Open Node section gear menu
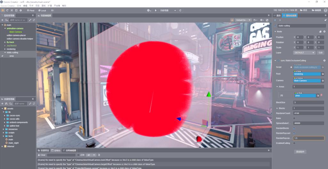The width and height of the screenshot is (328, 169). (324, 31)
